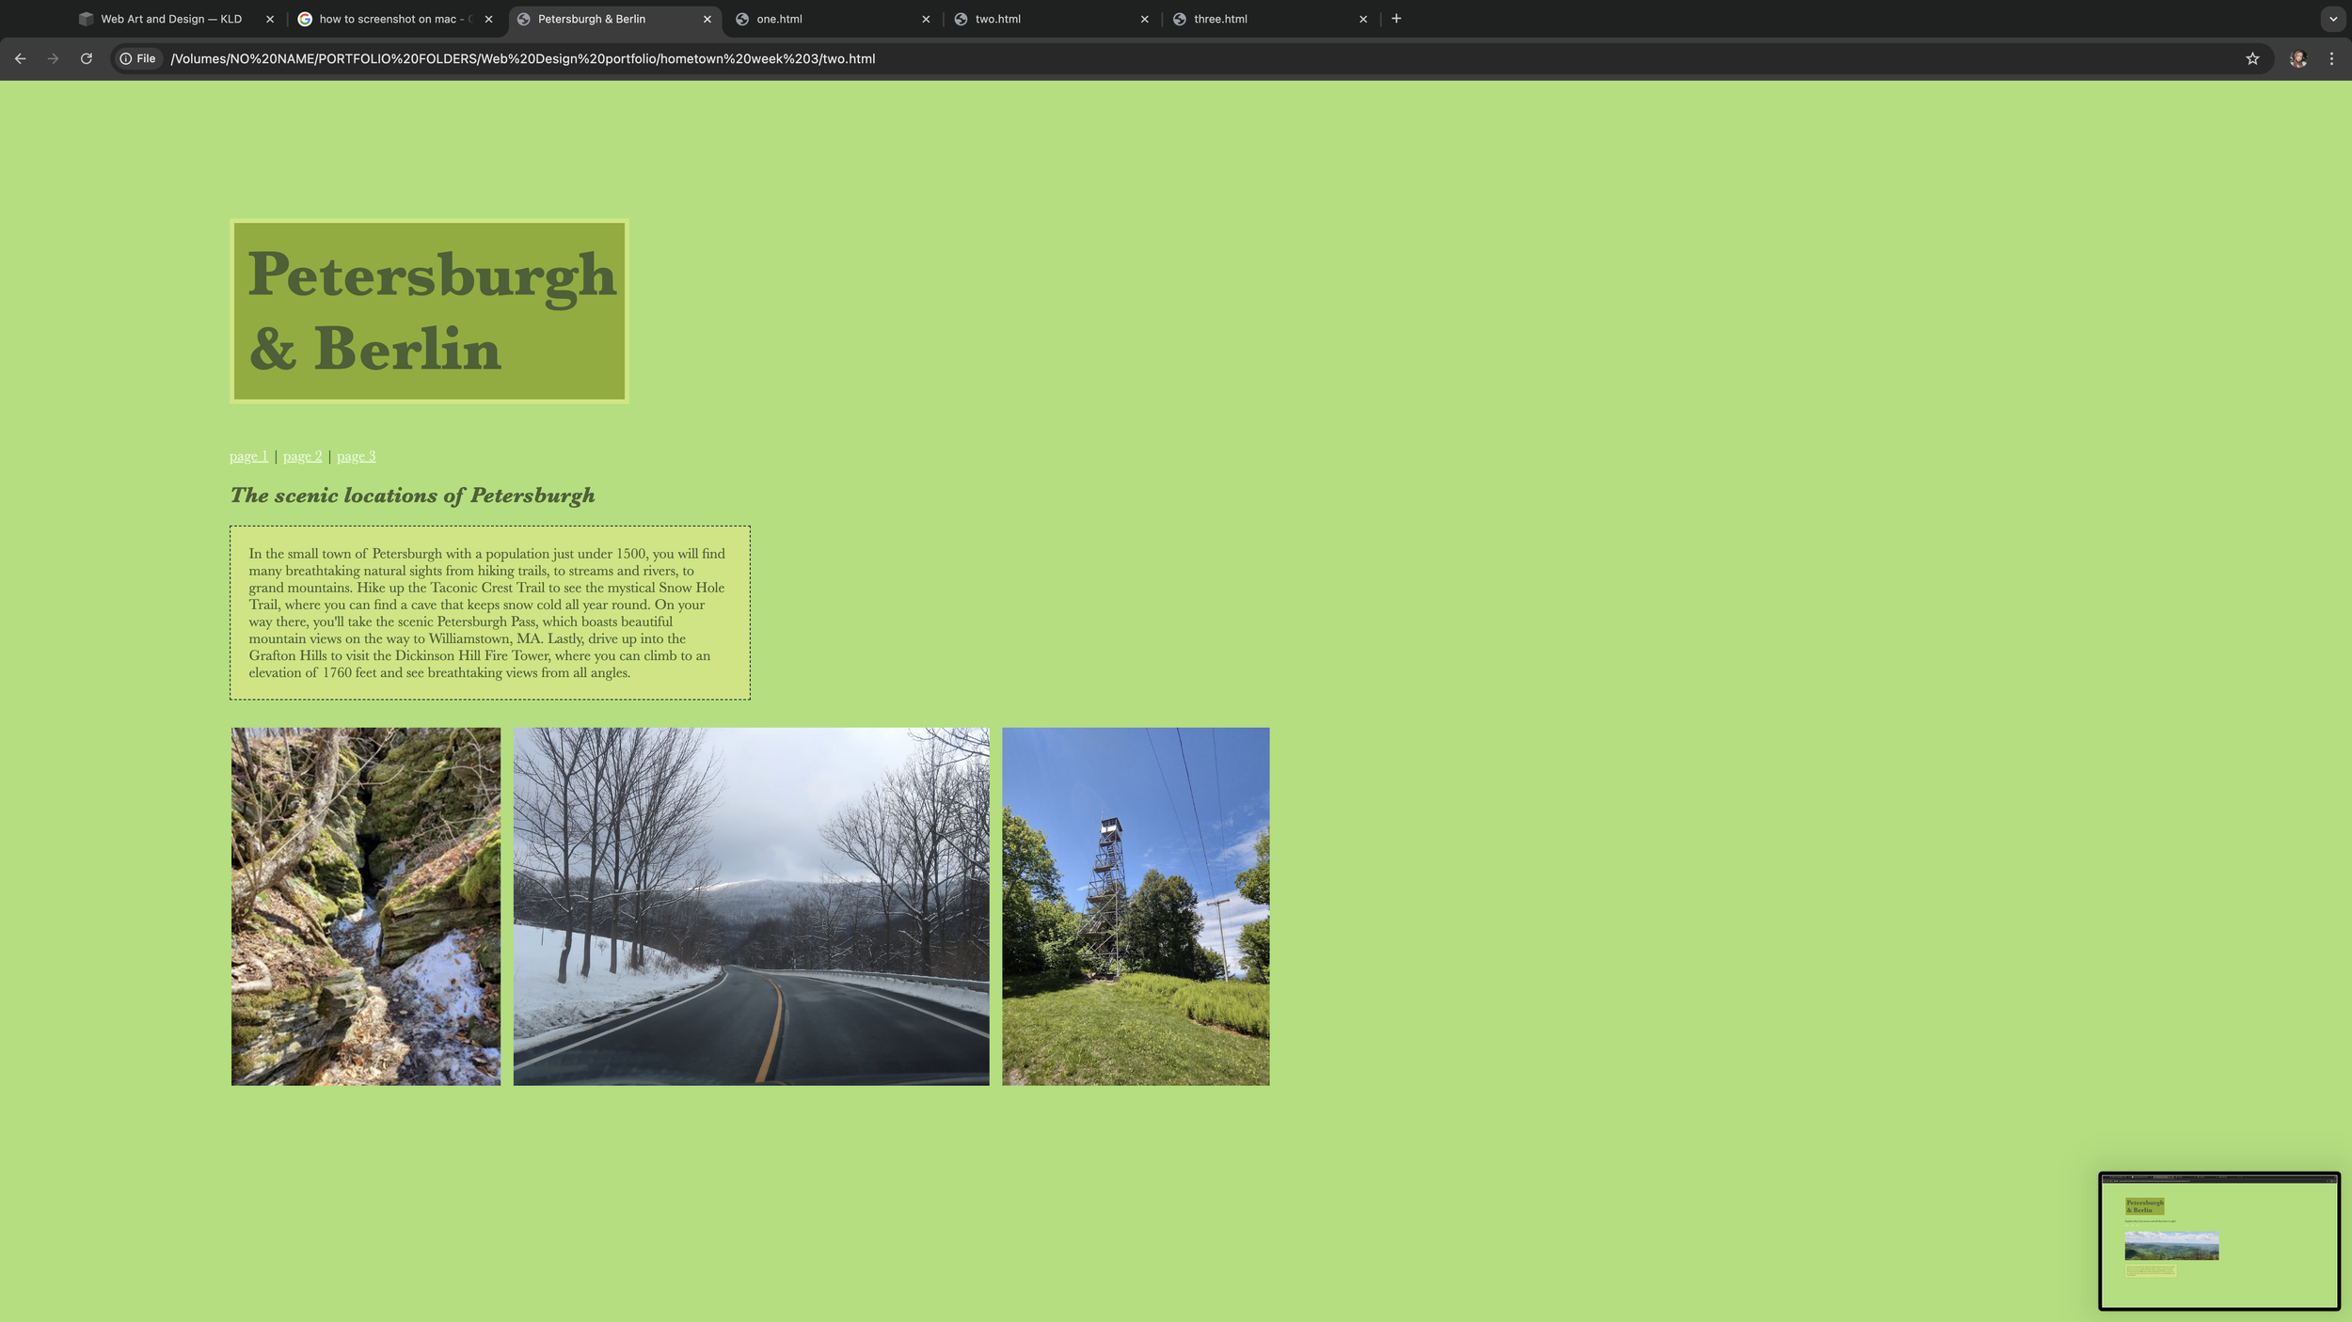Follow the page 2 link
2352x1322 pixels.
[302, 456]
